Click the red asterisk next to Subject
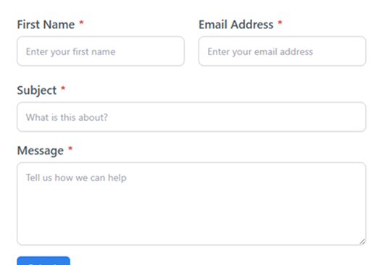 click(x=63, y=88)
